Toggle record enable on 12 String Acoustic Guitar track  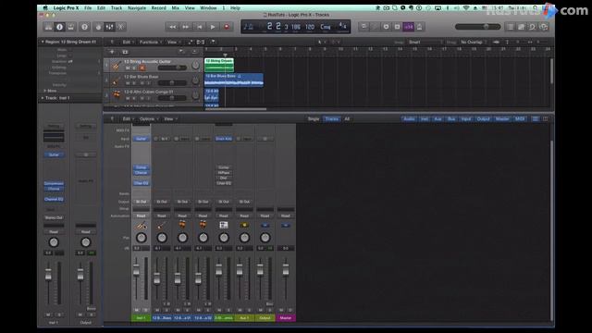[142, 68]
